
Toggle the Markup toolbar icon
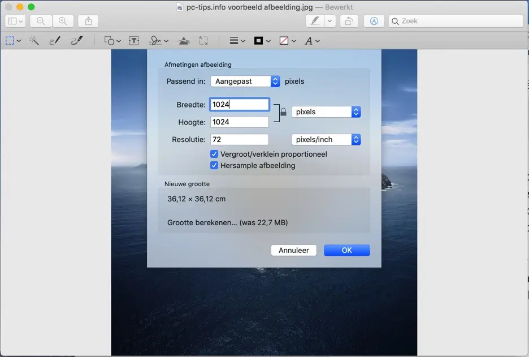pos(374,21)
